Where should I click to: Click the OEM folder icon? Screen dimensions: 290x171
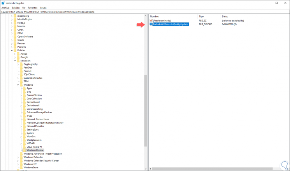[15, 33]
